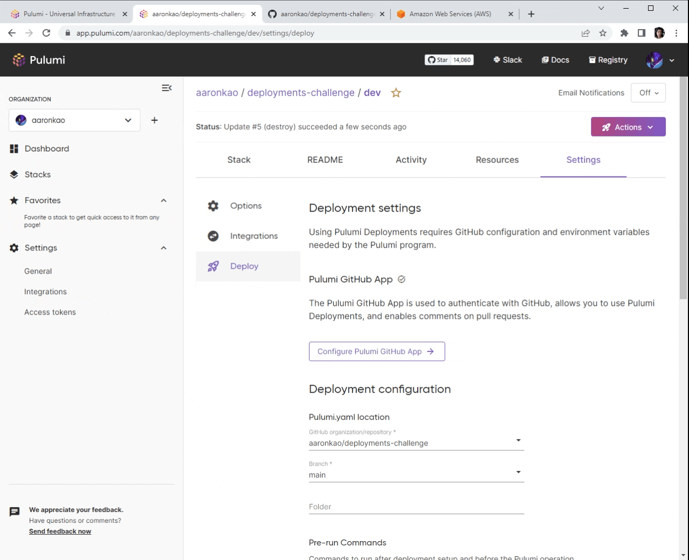Reload the browser page
The image size is (689, 560).
click(x=46, y=33)
